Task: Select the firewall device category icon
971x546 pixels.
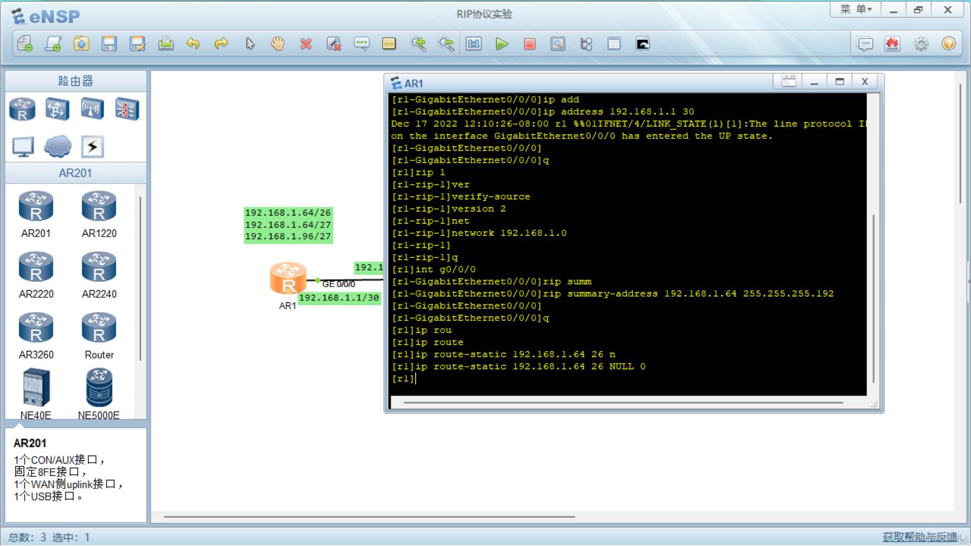Action: 126,109
